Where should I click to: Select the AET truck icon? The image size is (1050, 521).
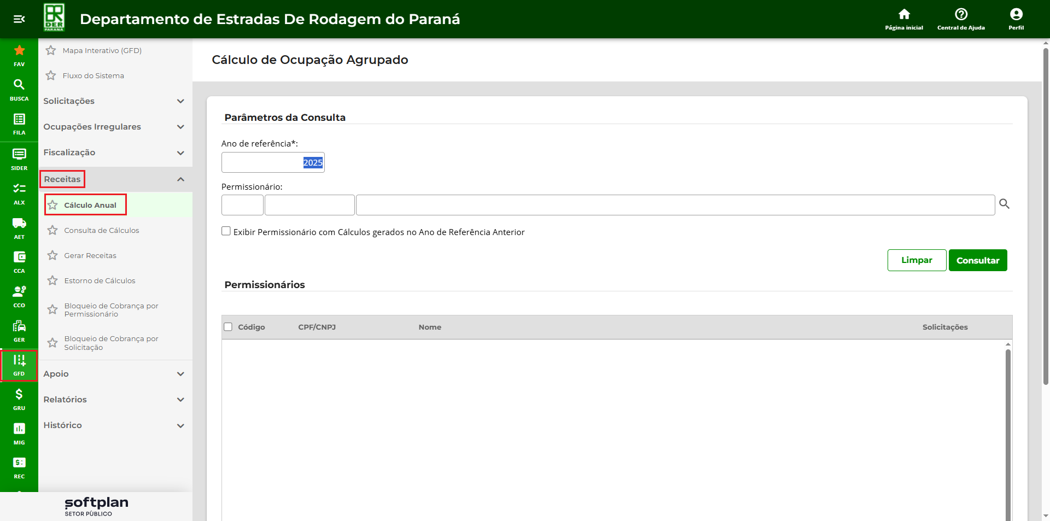click(x=19, y=223)
